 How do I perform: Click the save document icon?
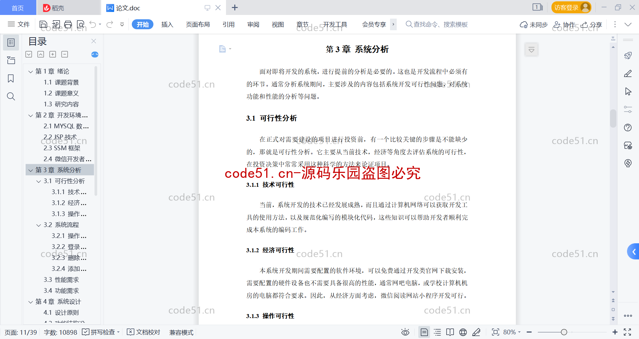[x=43, y=24]
